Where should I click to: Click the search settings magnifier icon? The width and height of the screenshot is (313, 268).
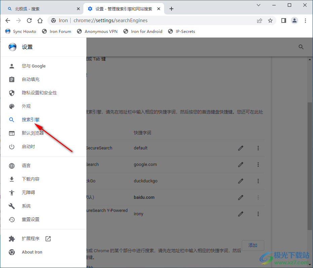click(x=301, y=47)
